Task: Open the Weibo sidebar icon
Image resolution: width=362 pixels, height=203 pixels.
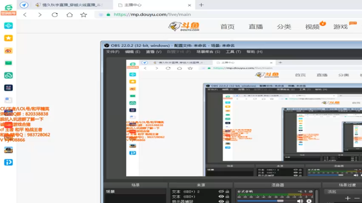Action: tap(8, 51)
